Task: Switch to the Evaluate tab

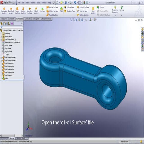Action: point(28,19)
